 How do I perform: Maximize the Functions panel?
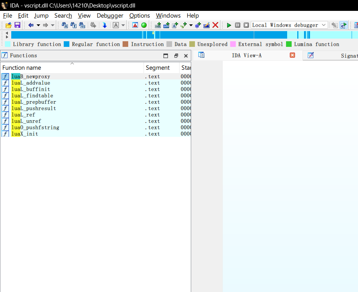pos(166,56)
